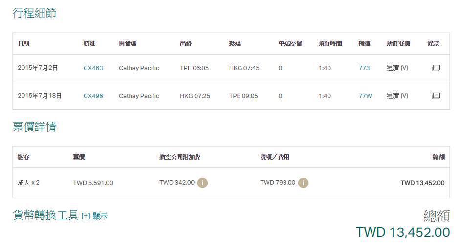
Task: View aircraft type 77W details
Action: (365, 96)
